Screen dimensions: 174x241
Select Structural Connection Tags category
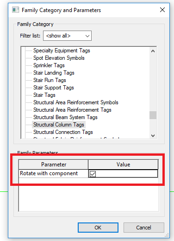coord(63,132)
